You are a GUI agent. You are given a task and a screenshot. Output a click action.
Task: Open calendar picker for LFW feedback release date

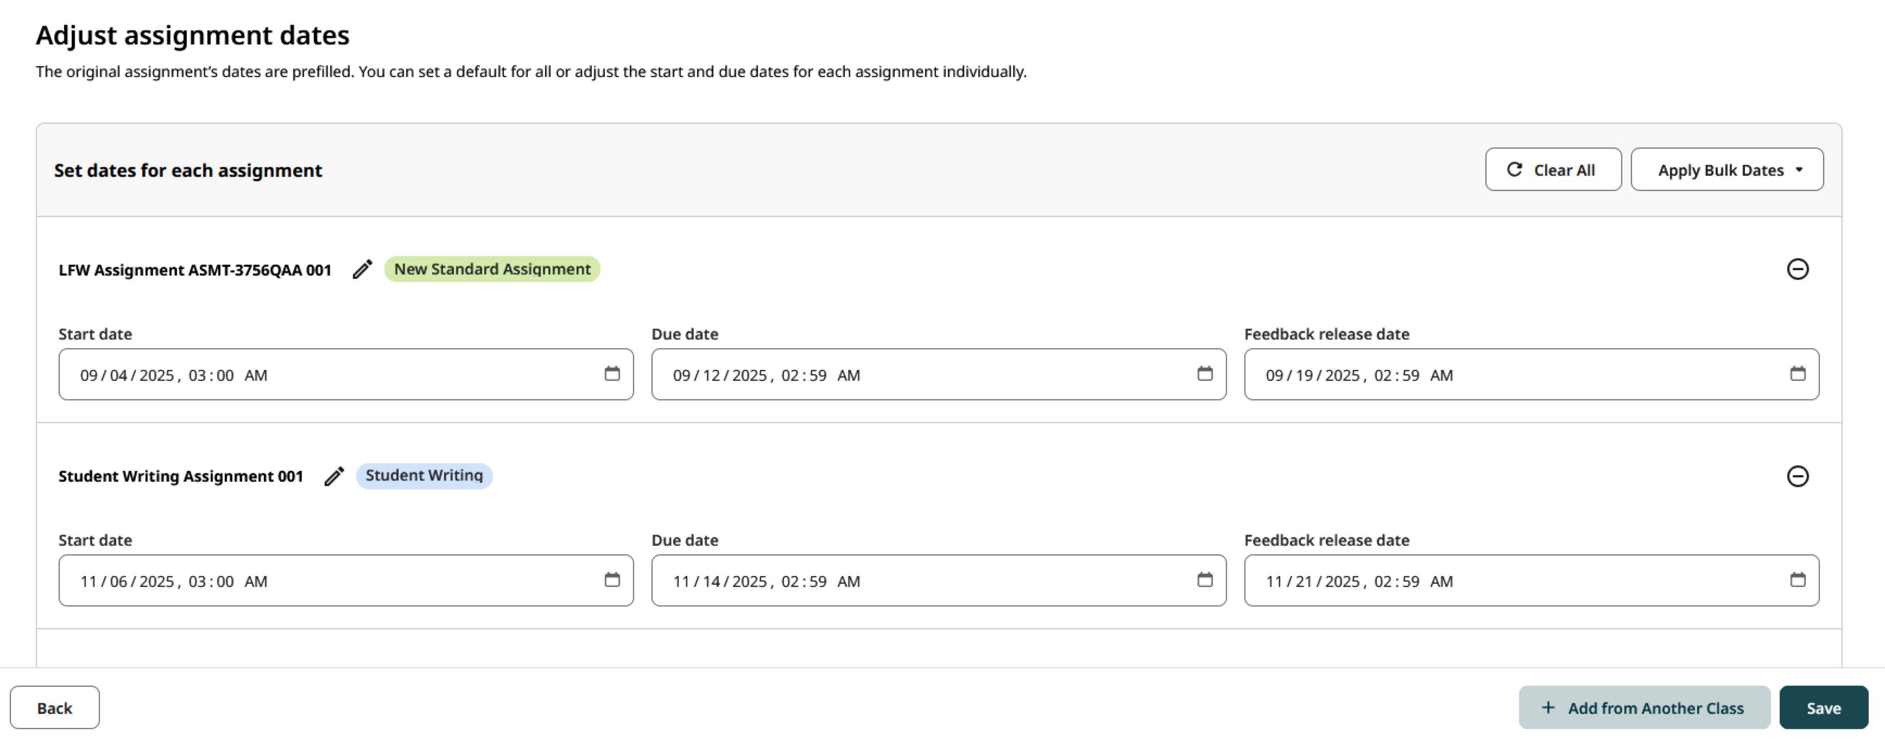coord(1799,374)
